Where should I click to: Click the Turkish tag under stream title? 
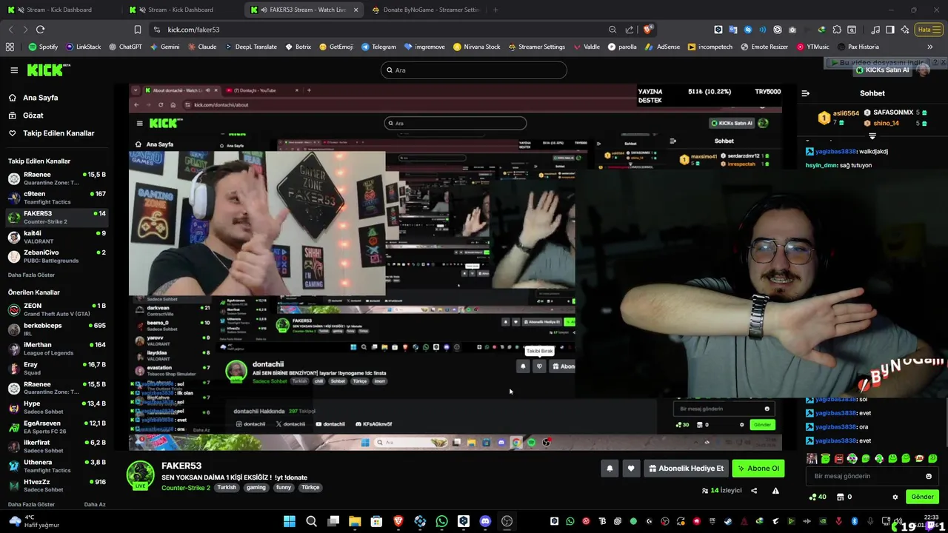tap(227, 487)
